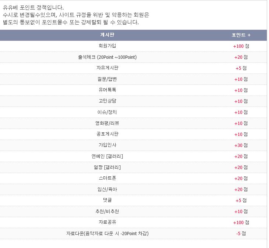Select the 가입인사 row label
The image size is (269, 248).
pos(107,145)
